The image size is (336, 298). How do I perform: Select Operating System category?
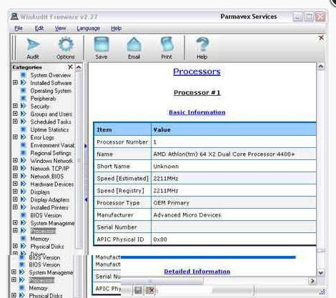[x=51, y=91]
